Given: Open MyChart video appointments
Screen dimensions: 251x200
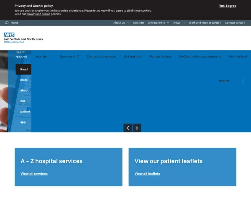Looking at the screenshot, I should (x=200, y=57).
